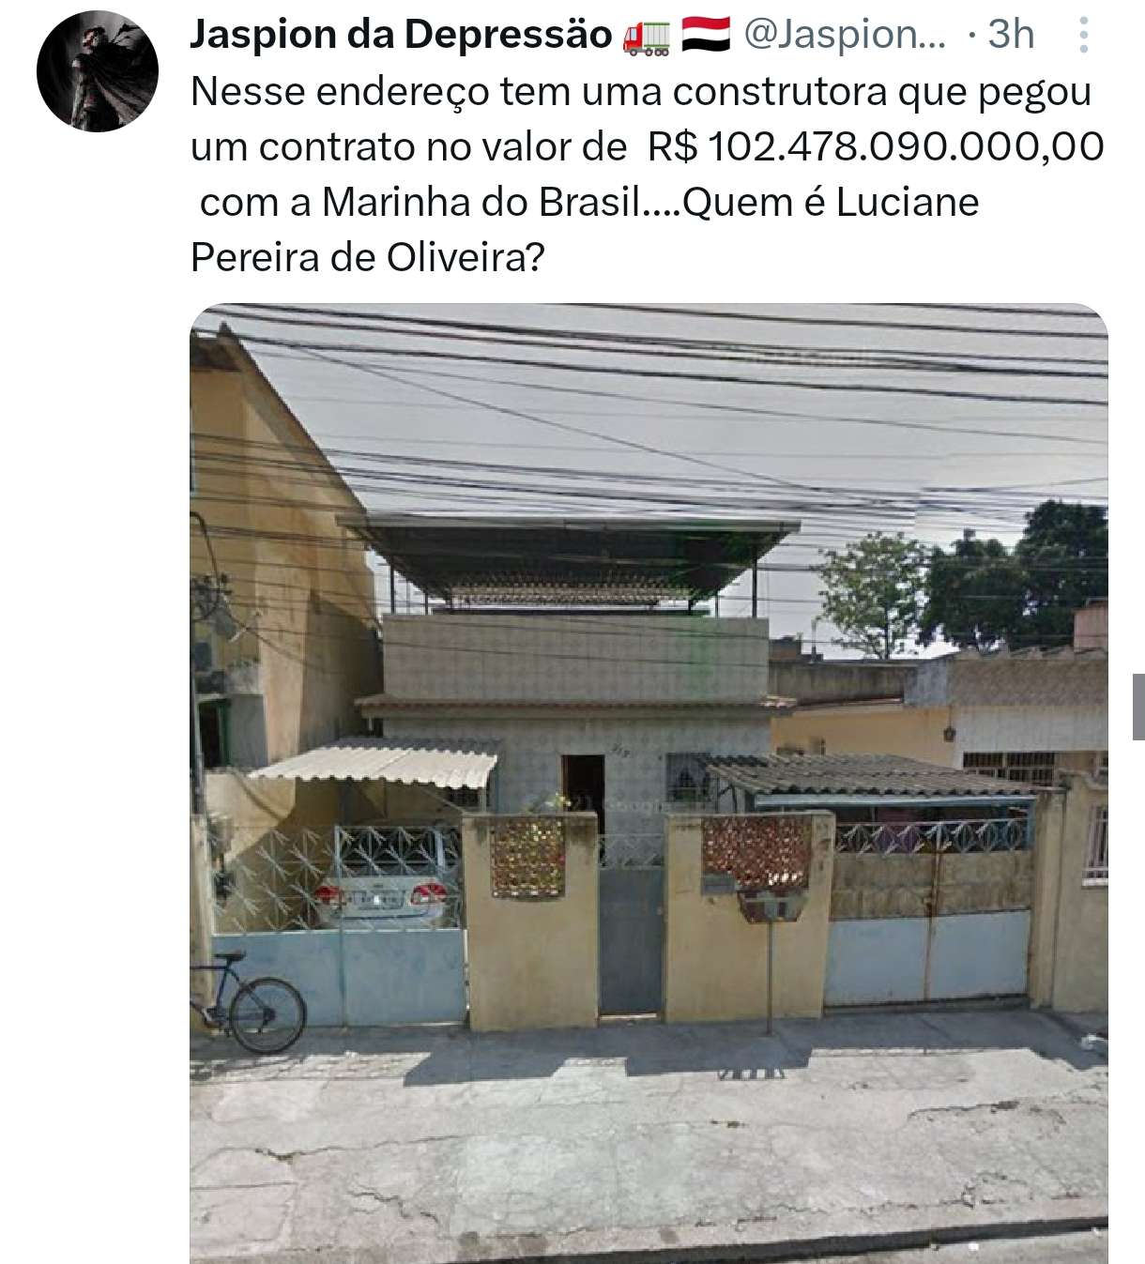1145x1264 pixels.
Task: Click the scrollbar handle on right edge
Action: pos(1138,707)
